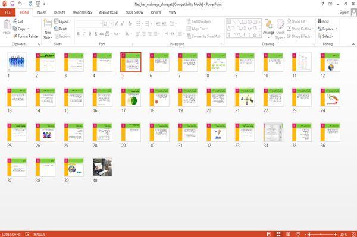Click Find in Editing group
The width and height of the screenshot is (357, 237).
pyautogui.click(x=323, y=21)
